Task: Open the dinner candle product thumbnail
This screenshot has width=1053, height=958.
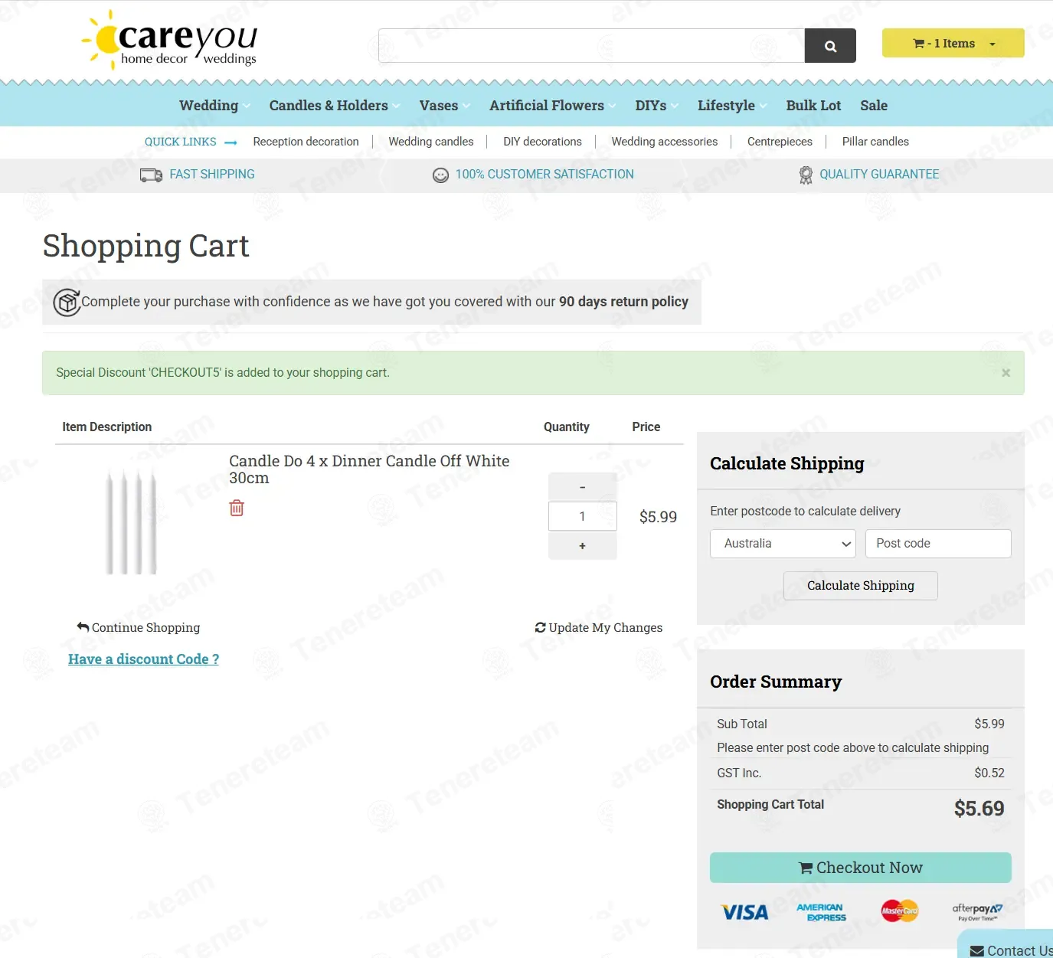Action: (x=131, y=521)
